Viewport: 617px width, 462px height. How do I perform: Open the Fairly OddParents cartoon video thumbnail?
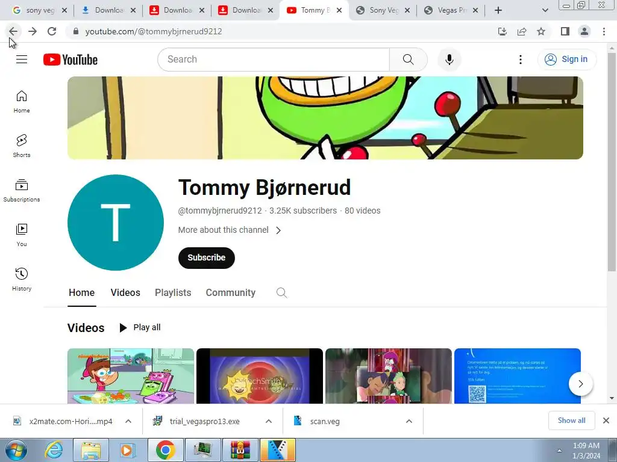(x=131, y=376)
